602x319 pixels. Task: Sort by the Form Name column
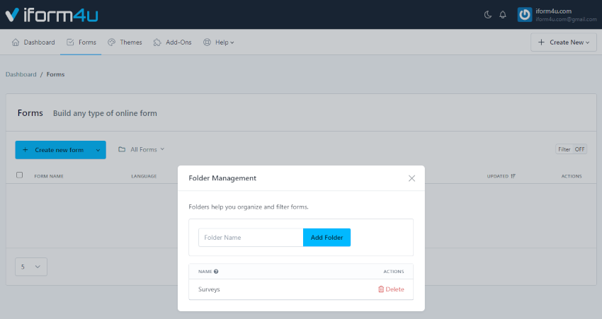tap(49, 176)
